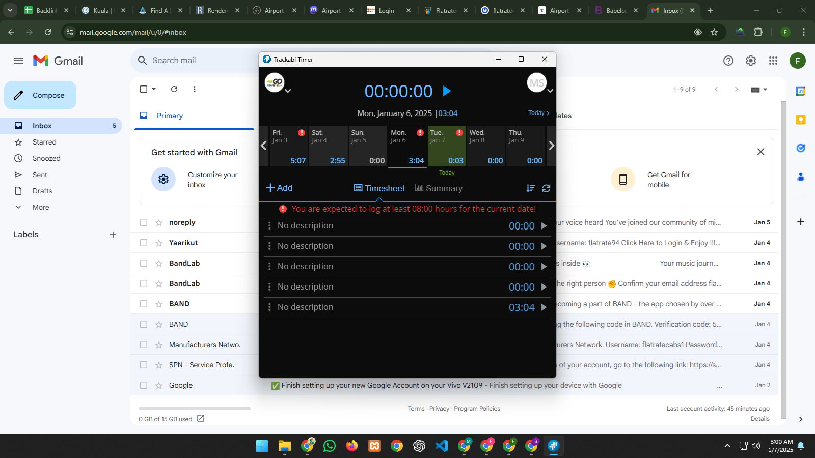Open the Gmail main menu hamburger icon
This screenshot has width=815, height=458.
point(18,61)
